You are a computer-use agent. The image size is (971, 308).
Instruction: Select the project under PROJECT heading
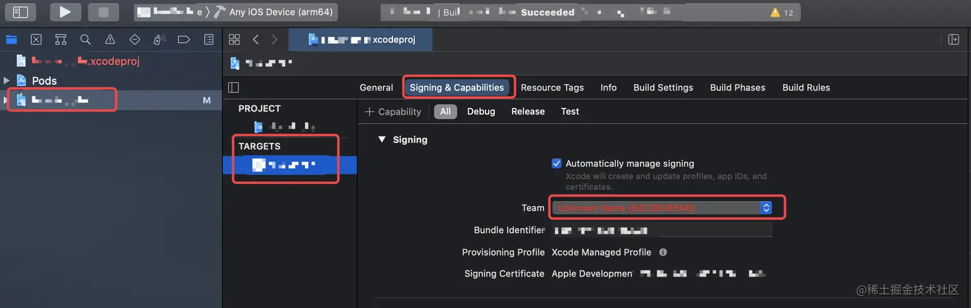pos(285,126)
